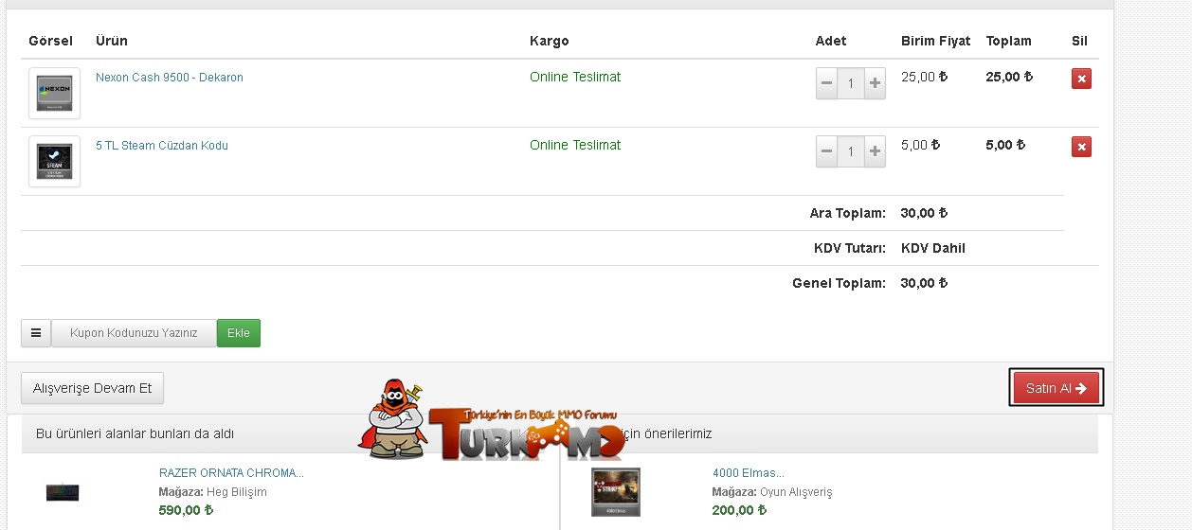Viewport: 1192px width, 530px height.
Task: Click Bu ürünleri alanlar bunları da aldı heading
Action: click(x=135, y=433)
